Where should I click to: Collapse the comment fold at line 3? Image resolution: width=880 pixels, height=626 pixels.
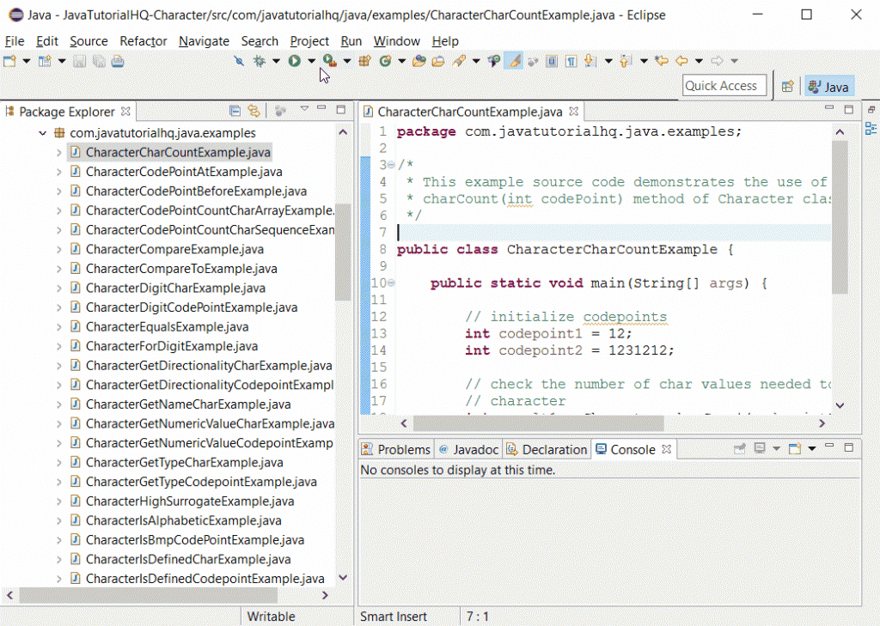[391, 165]
